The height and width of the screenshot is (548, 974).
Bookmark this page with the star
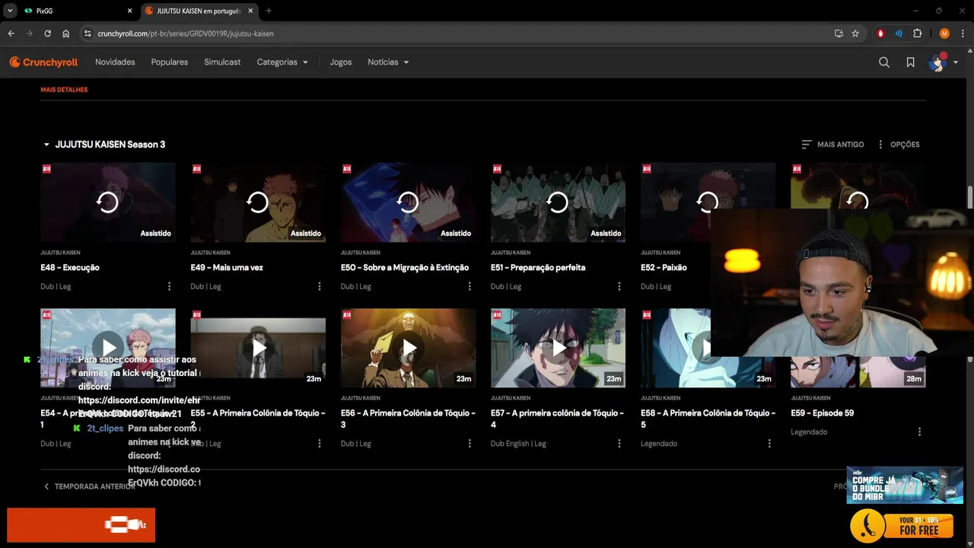(855, 33)
